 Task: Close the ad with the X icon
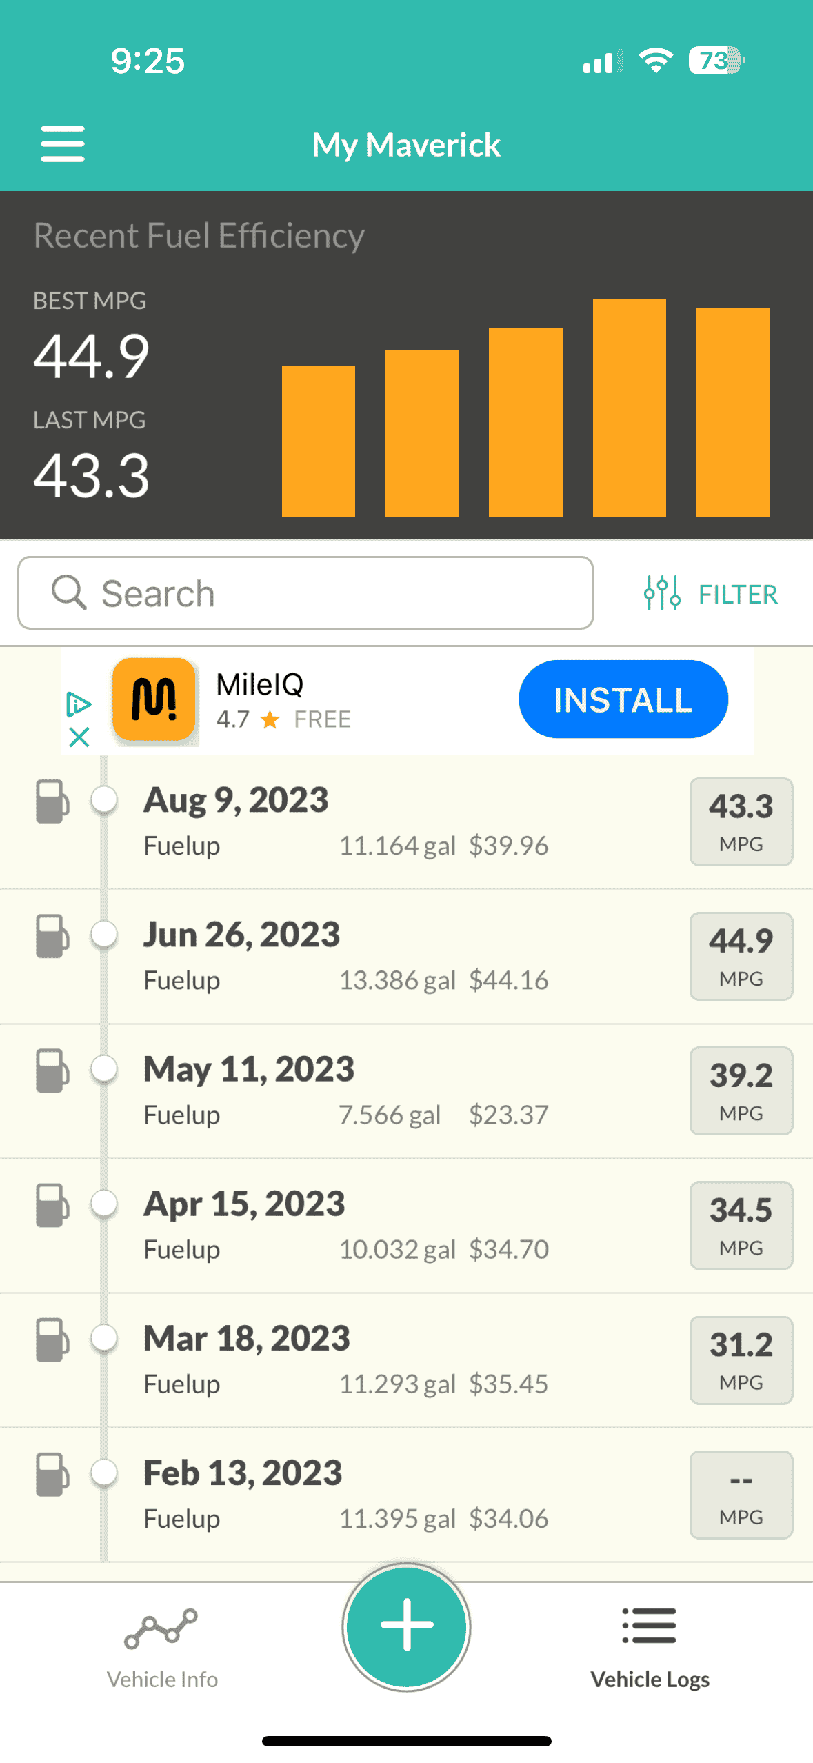tap(79, 737)
